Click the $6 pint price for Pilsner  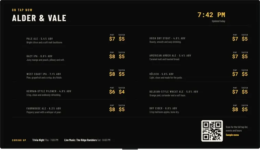[112, 92]
